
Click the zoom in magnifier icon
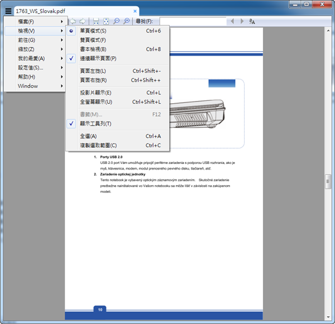pyautogui.click(x=127, y=21)
